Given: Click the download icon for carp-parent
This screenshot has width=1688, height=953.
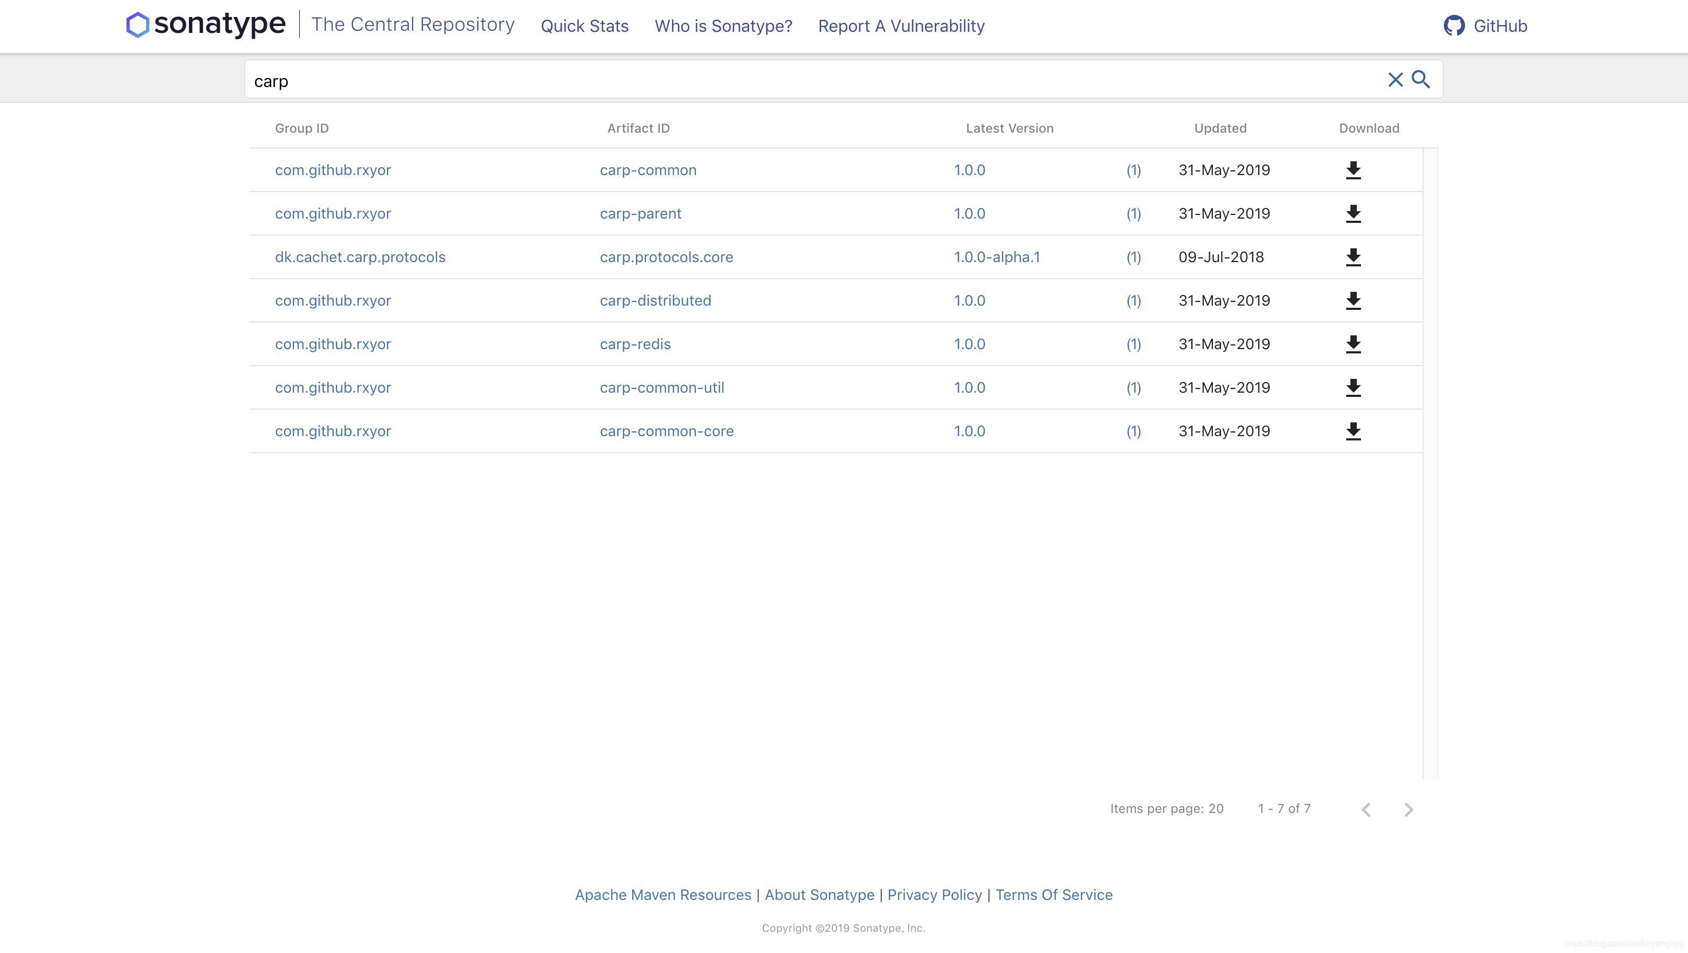Looking at the screenshot, I should pyautogui.click(x=1353, y=213).
